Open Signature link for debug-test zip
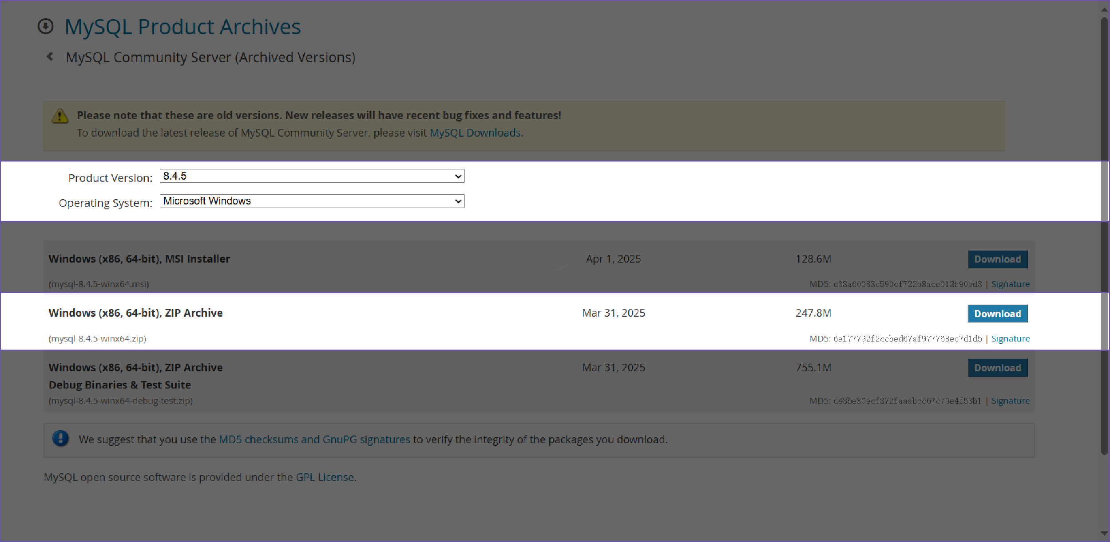Viewport: 1110px width, 542px height. (1010, 401)
